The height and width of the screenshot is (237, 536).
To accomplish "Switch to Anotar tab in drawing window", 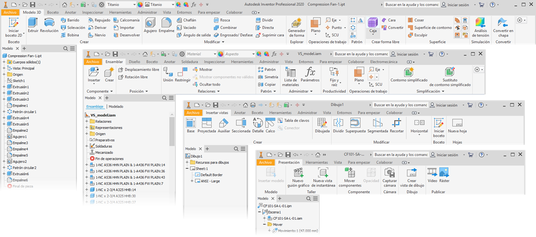I will click(240, 113).
